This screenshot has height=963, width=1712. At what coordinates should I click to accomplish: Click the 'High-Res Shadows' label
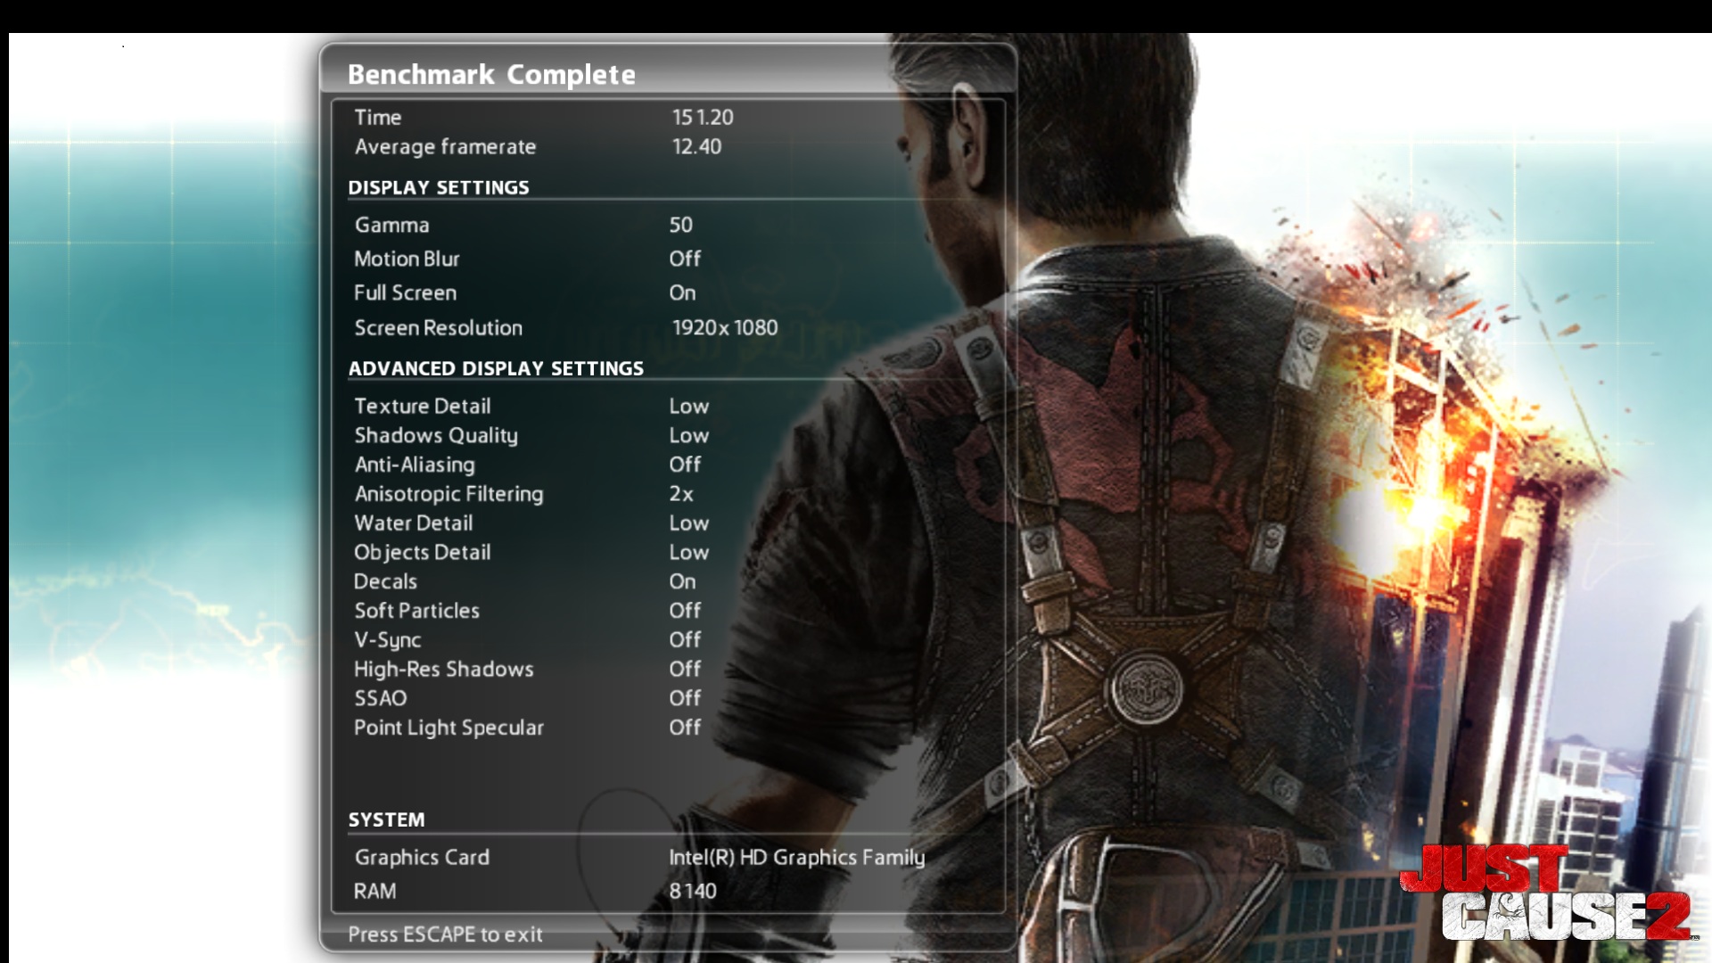coord(444,670)
